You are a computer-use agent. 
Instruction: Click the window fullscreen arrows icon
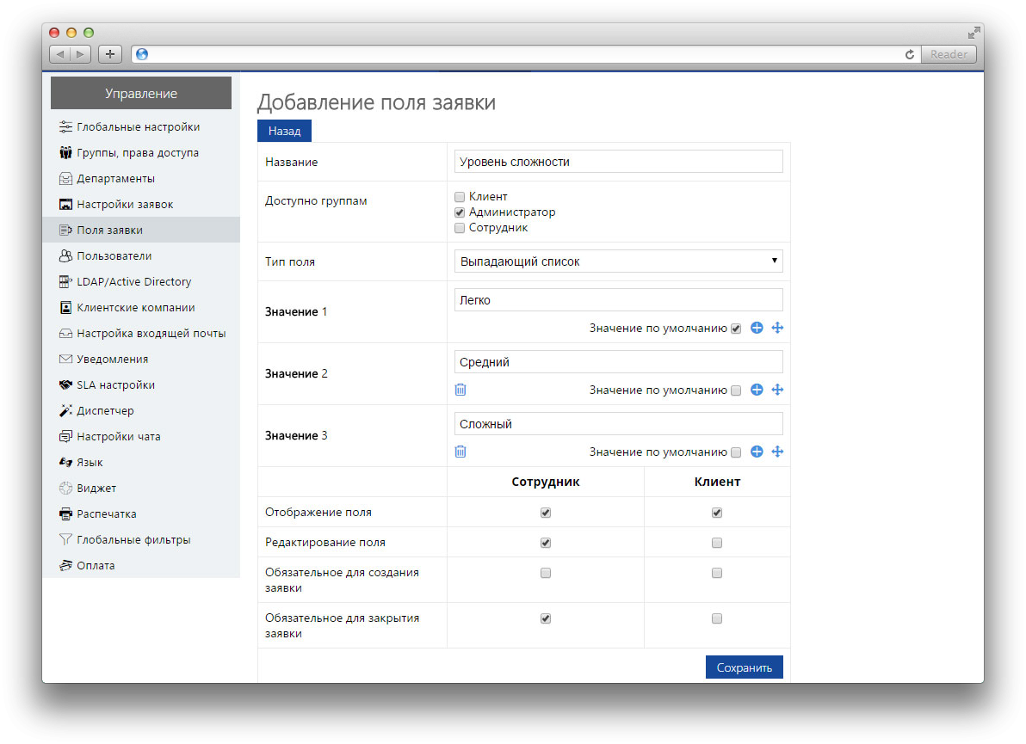tap(973, 33)
